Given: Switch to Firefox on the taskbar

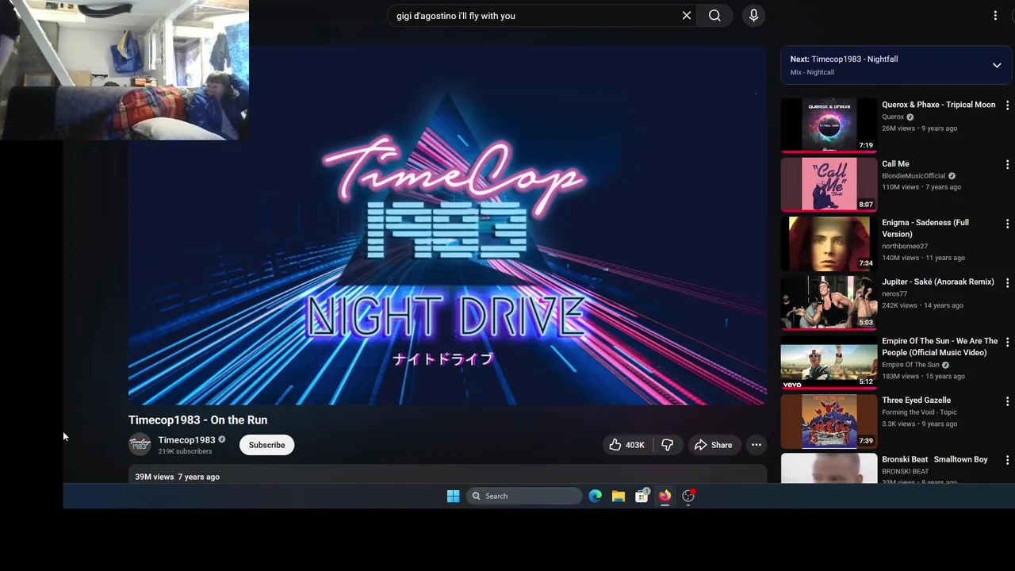Looking at the screenshot, I should [x=665, y=496].
